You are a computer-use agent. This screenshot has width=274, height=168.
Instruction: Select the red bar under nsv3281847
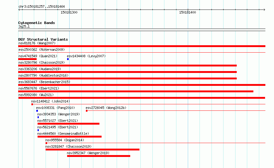tap(92, 150)
